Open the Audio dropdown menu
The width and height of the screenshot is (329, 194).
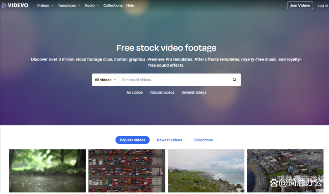[x=91, y=5]
